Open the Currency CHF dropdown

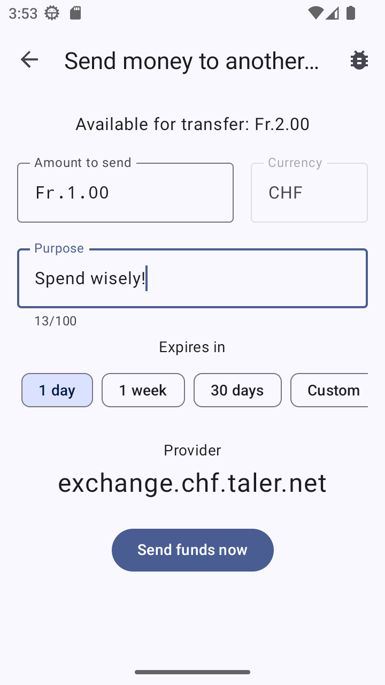309,193
